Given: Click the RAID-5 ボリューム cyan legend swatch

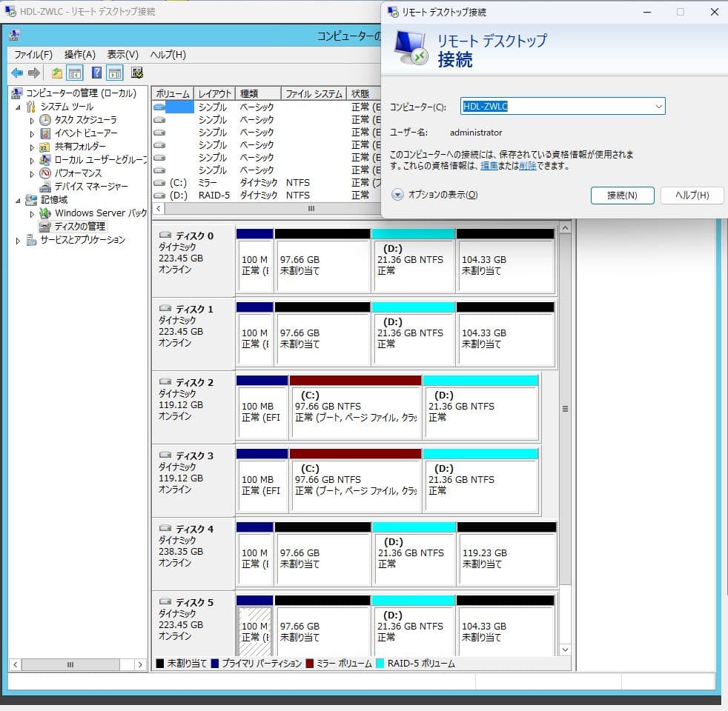Looking at the screenshot, I should click(380, 663).
